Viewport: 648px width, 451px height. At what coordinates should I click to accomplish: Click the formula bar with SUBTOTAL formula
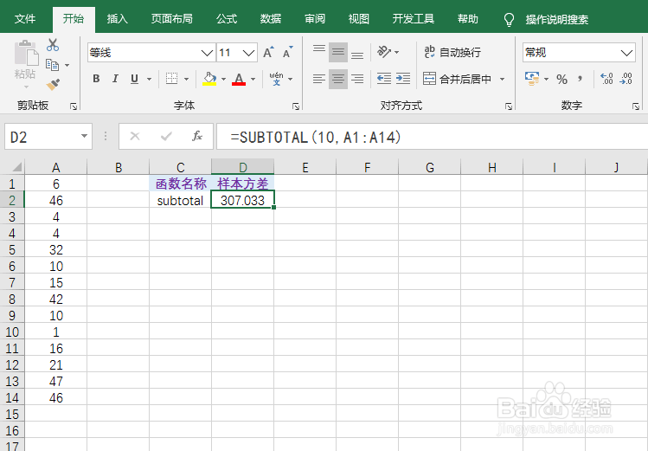tap(432, 137)
